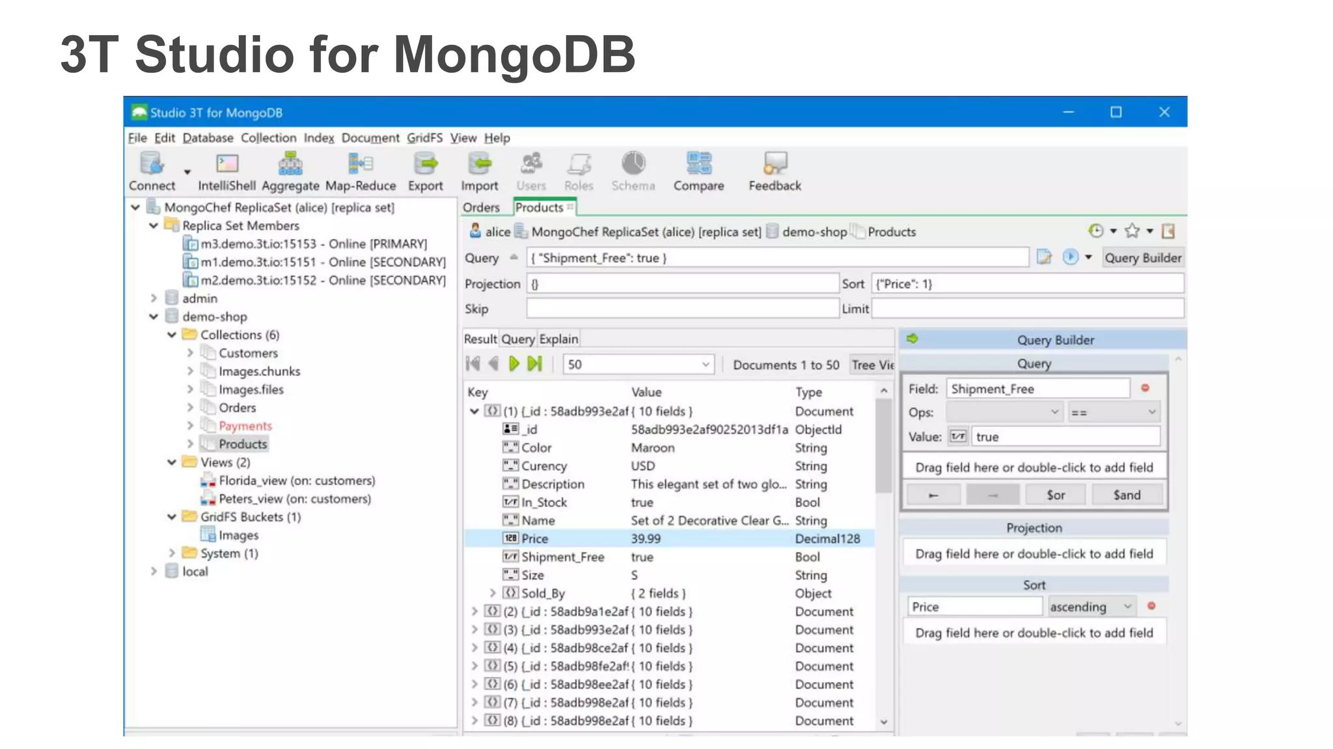
Task: Collapse the demo-shop database node
Action: tap(154, 317)
